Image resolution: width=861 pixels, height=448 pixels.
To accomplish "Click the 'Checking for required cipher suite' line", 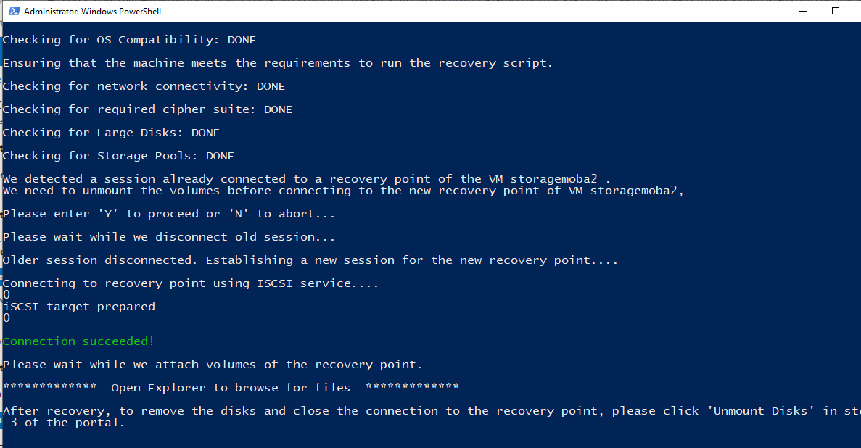I will pyautogui.click(x=147, y=109).
